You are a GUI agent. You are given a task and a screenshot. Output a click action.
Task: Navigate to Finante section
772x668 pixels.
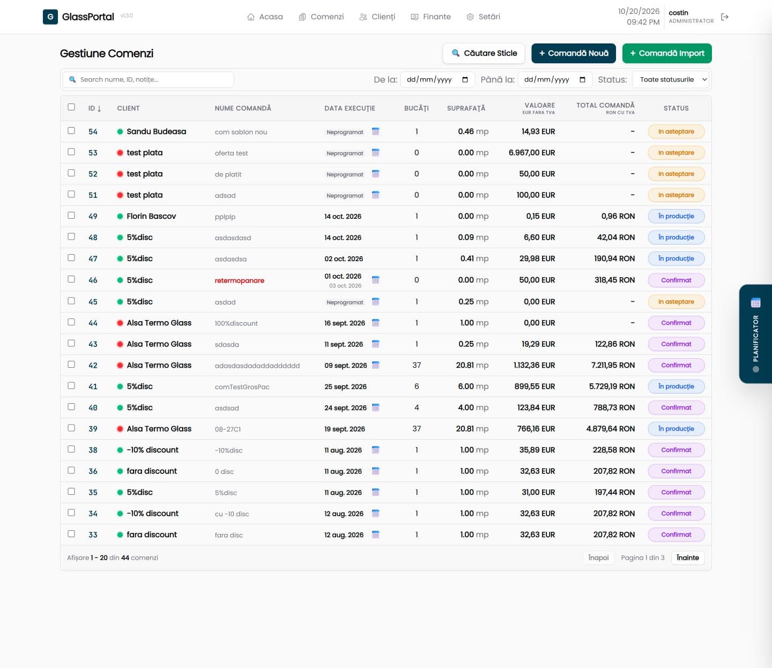(430, 17)
